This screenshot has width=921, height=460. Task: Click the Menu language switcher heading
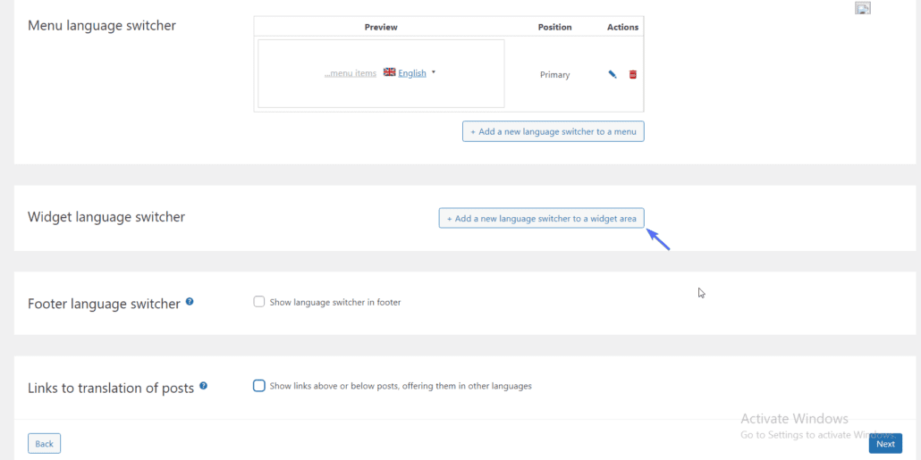point(102,26)
